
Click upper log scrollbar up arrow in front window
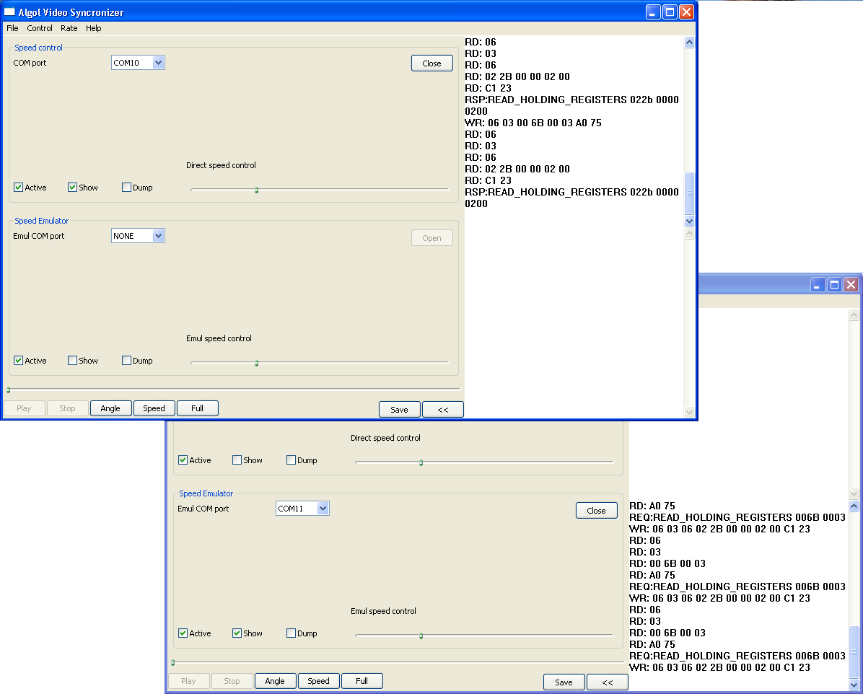coord(689,43)
